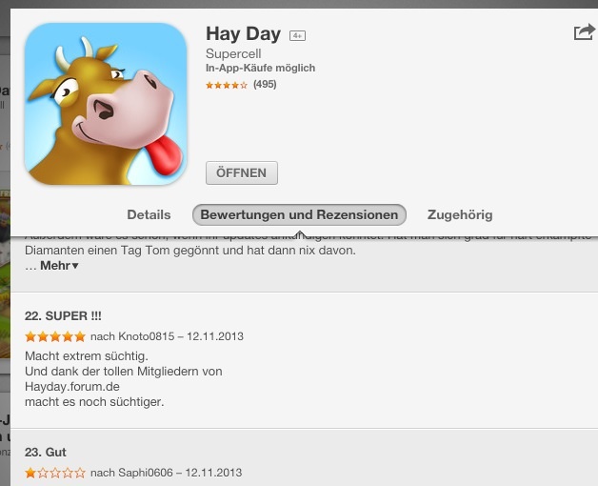Click the review count (495)
The height and width of the screenshot is (486, 598).
(x=265, y=85)
